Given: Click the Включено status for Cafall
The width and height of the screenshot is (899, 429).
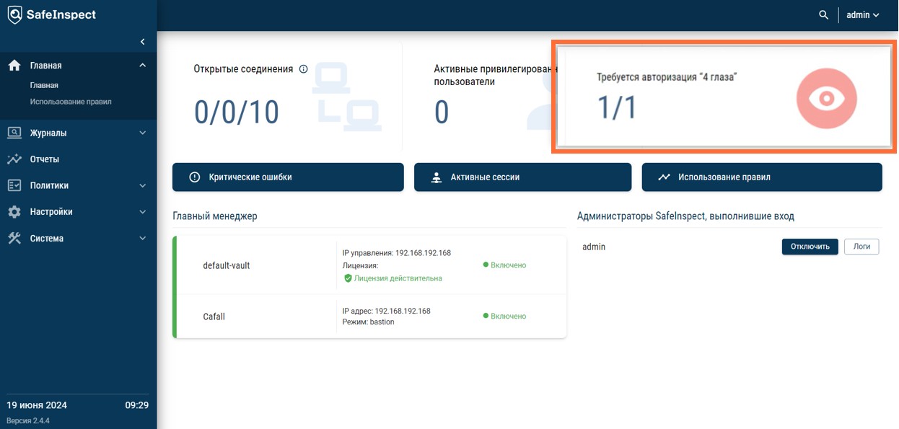Looking at the screenshot, I should point(504,317).
